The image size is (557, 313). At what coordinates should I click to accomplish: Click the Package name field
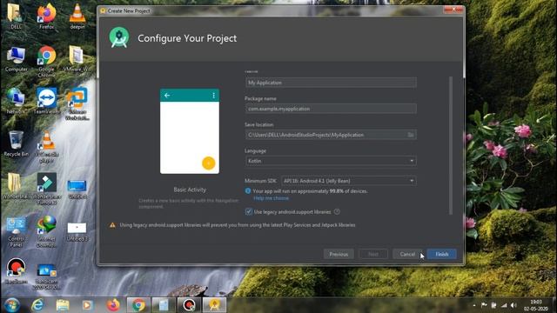pyautogui.click(x=331, y=109)
